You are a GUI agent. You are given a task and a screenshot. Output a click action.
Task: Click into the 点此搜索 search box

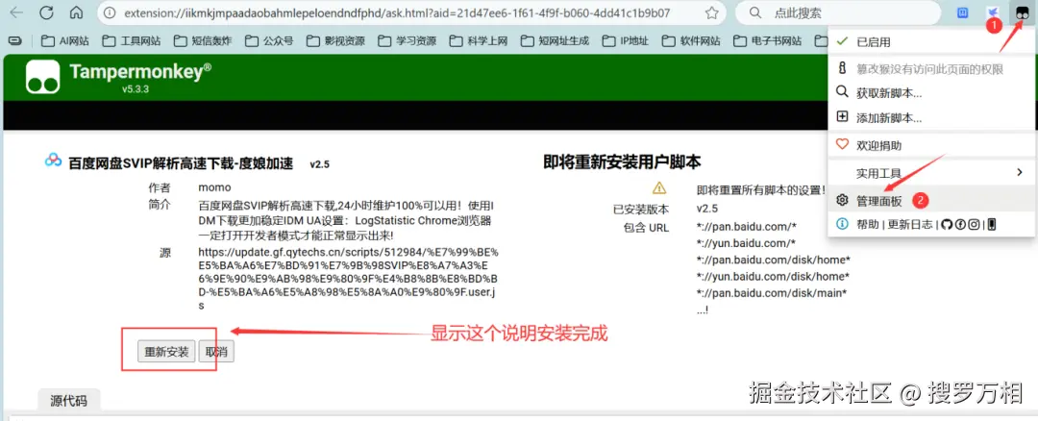[836, 12]
